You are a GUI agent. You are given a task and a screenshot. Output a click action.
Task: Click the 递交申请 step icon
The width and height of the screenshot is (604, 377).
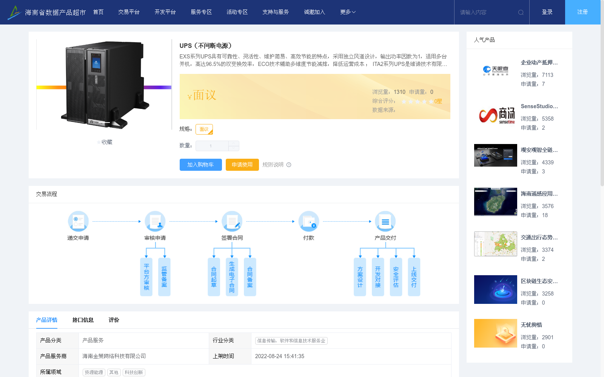tap(78, 221)
